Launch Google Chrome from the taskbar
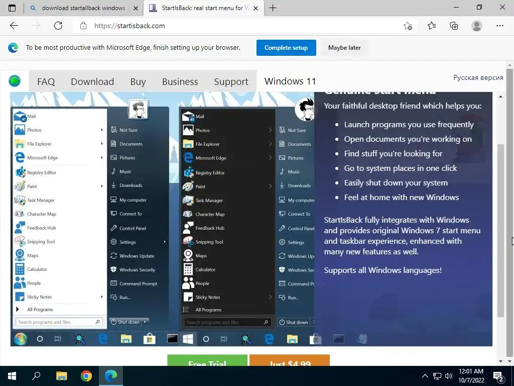The width and height of the screenshot is (514, 386). coord(86,376)
